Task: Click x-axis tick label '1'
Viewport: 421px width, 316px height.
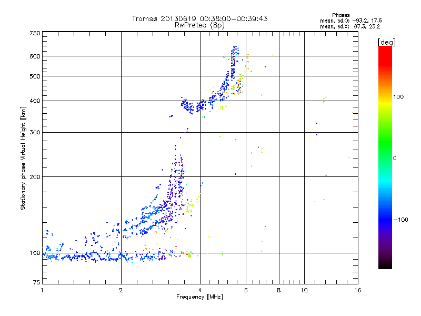Action: coord(42,290)
